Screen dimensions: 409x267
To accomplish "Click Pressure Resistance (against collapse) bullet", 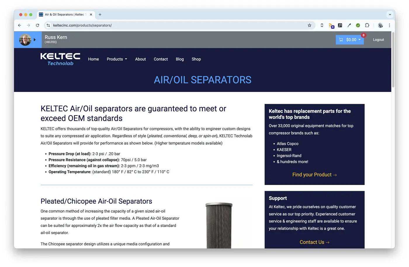I will [98, 160].
